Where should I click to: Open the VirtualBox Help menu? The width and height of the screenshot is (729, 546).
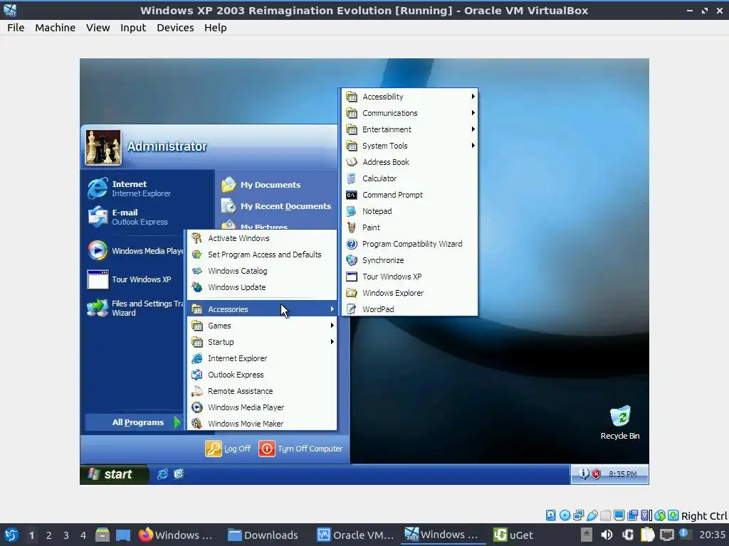[x=215, y=28]
